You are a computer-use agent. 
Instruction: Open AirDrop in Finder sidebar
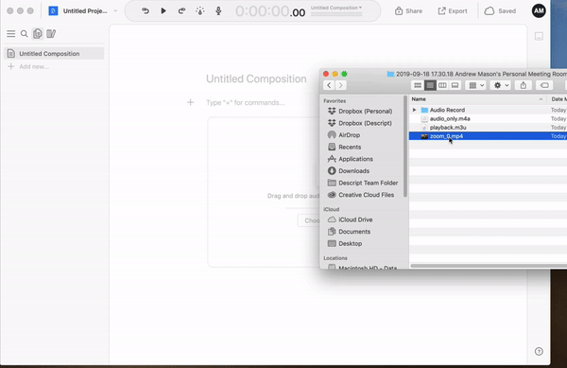[344, 135]
